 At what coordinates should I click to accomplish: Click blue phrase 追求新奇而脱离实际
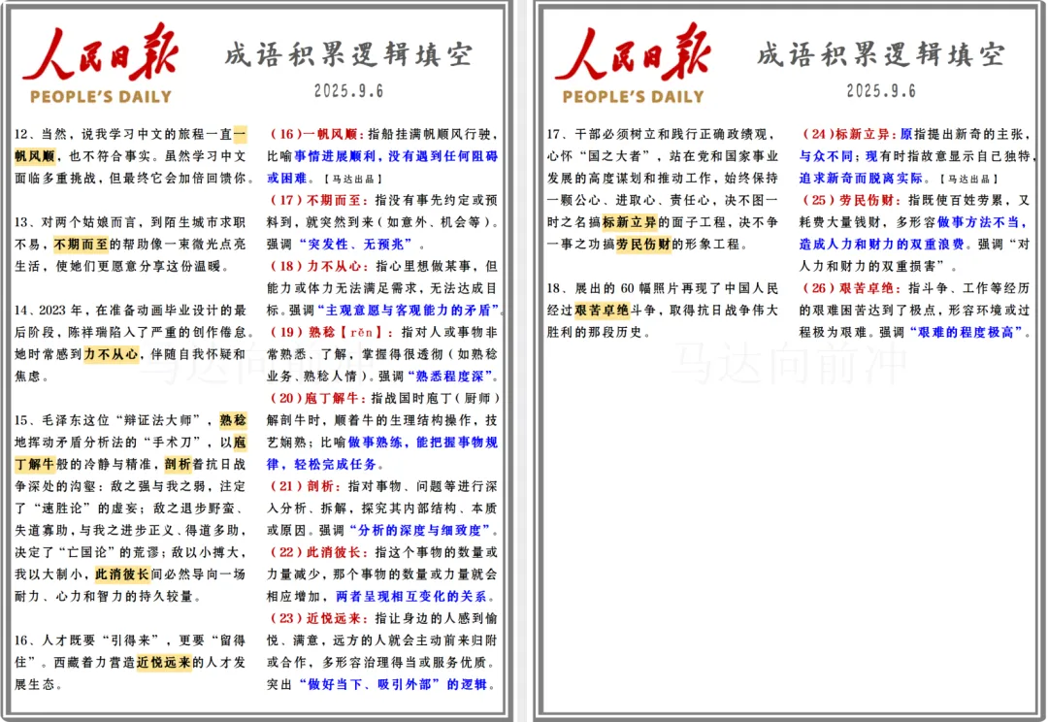point(861,179)
